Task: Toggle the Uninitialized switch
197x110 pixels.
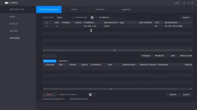Action: pyautogui.click(x=94, y=17)
